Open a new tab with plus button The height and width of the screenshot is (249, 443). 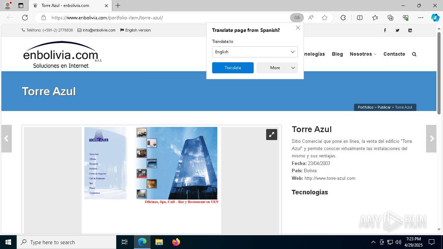click(118, 6)
